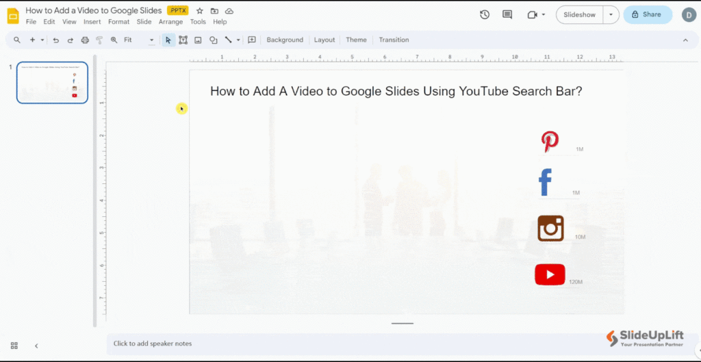Select the YouTube logo on slide

[x=550, y=274]
